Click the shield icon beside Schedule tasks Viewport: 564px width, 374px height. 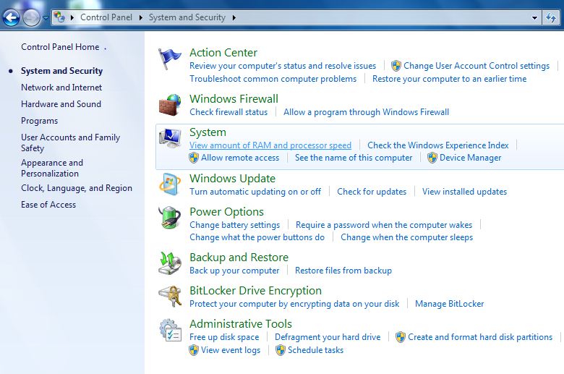[x=281, y=350]
